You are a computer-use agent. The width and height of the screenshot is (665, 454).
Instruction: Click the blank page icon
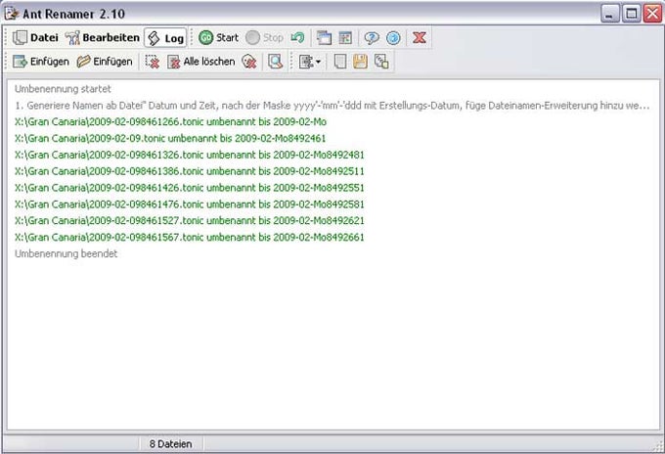click(x=339, y=62)
